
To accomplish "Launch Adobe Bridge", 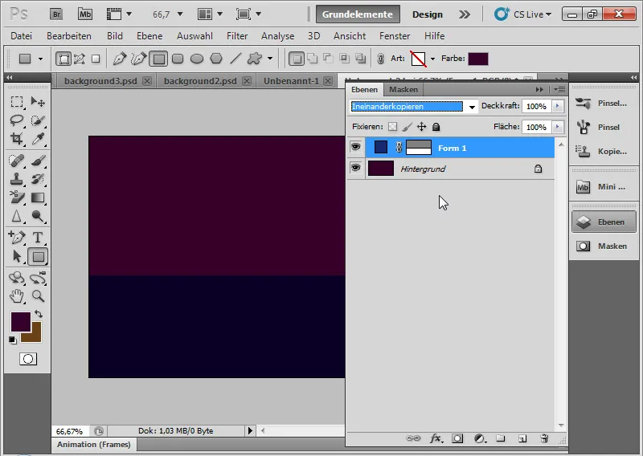I will (x=56, y=14).
